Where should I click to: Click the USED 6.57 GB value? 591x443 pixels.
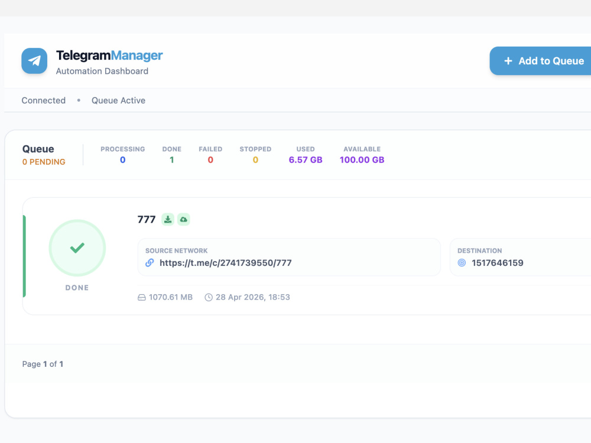click(306, 159)
